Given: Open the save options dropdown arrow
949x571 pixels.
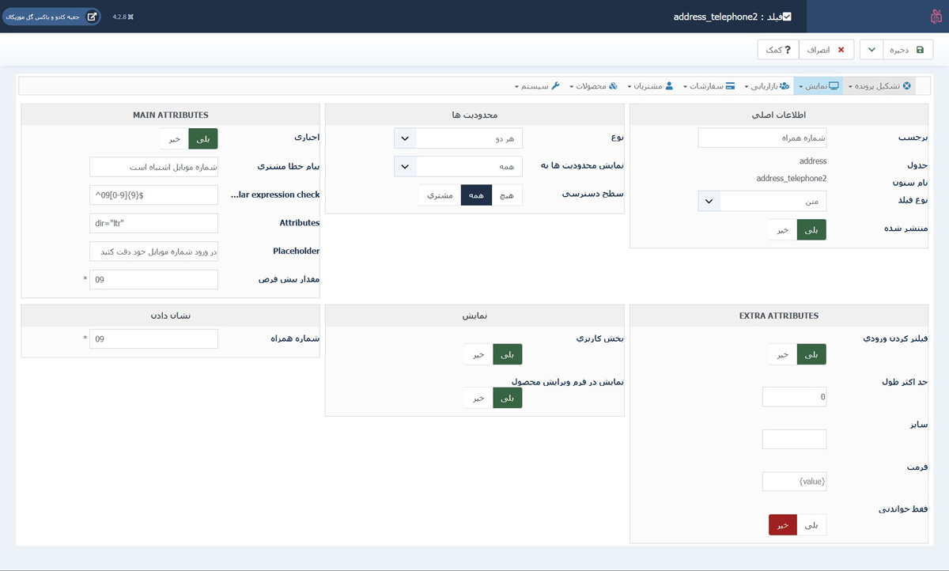Looking at the screenshot, I should click(871, 50).
